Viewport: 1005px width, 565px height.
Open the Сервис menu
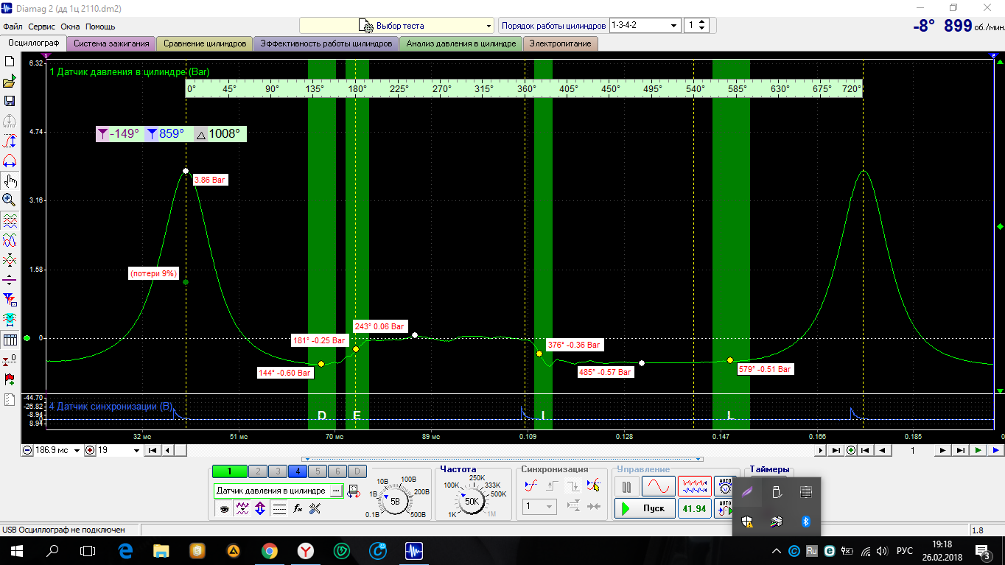(x=42, y=27)
